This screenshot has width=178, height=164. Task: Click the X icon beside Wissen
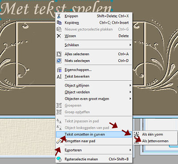tap(59, 36)
